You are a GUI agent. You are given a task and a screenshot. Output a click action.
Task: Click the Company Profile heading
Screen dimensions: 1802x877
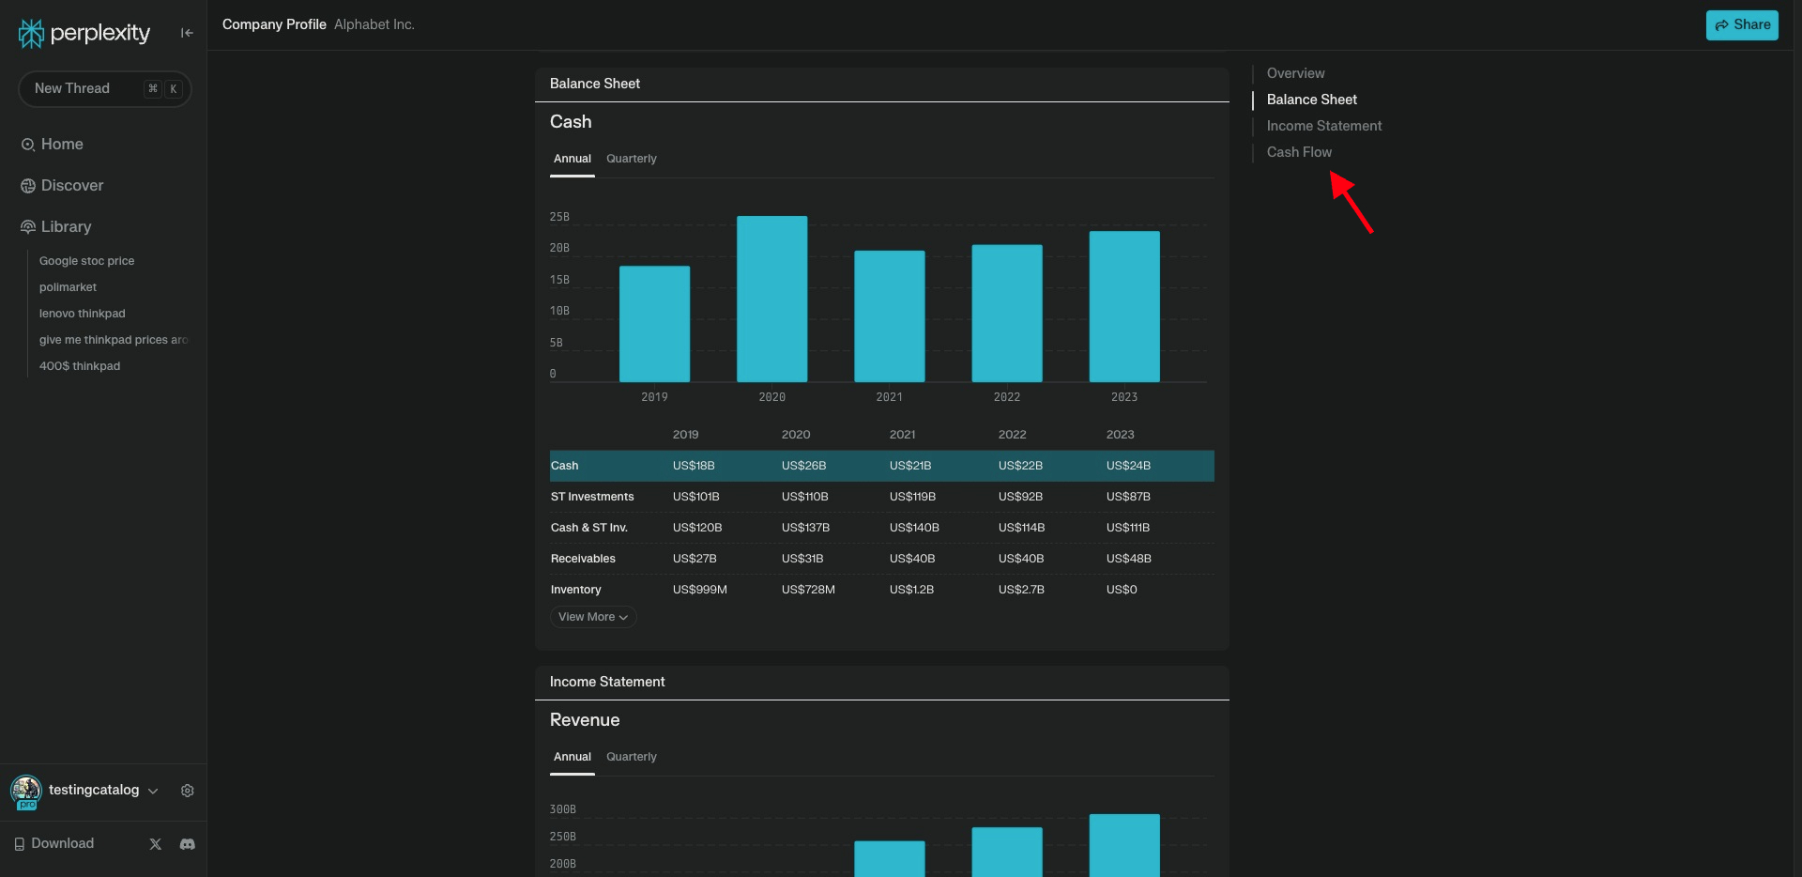[274, 24]
